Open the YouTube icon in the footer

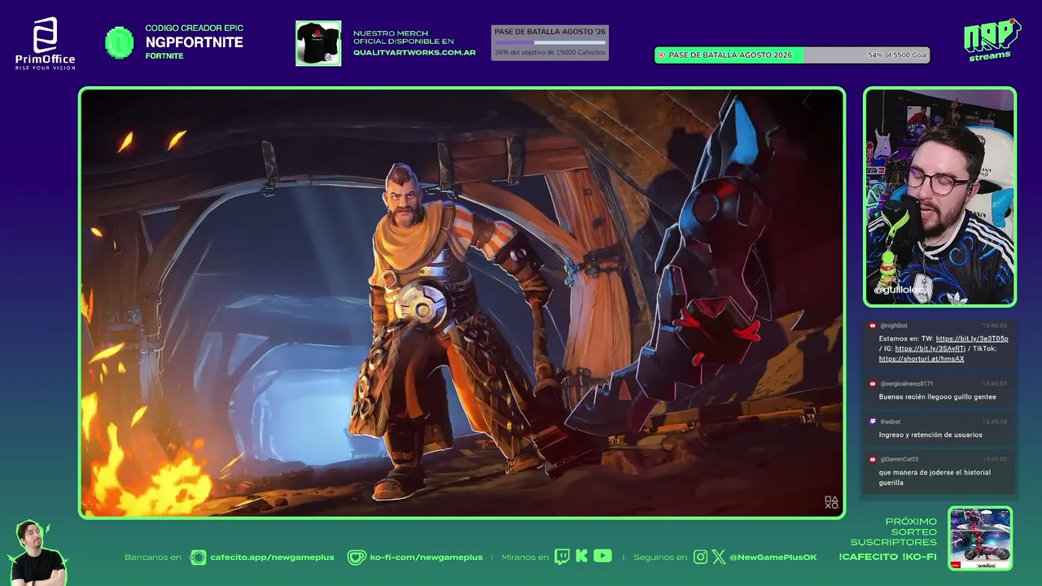[602, 556]
